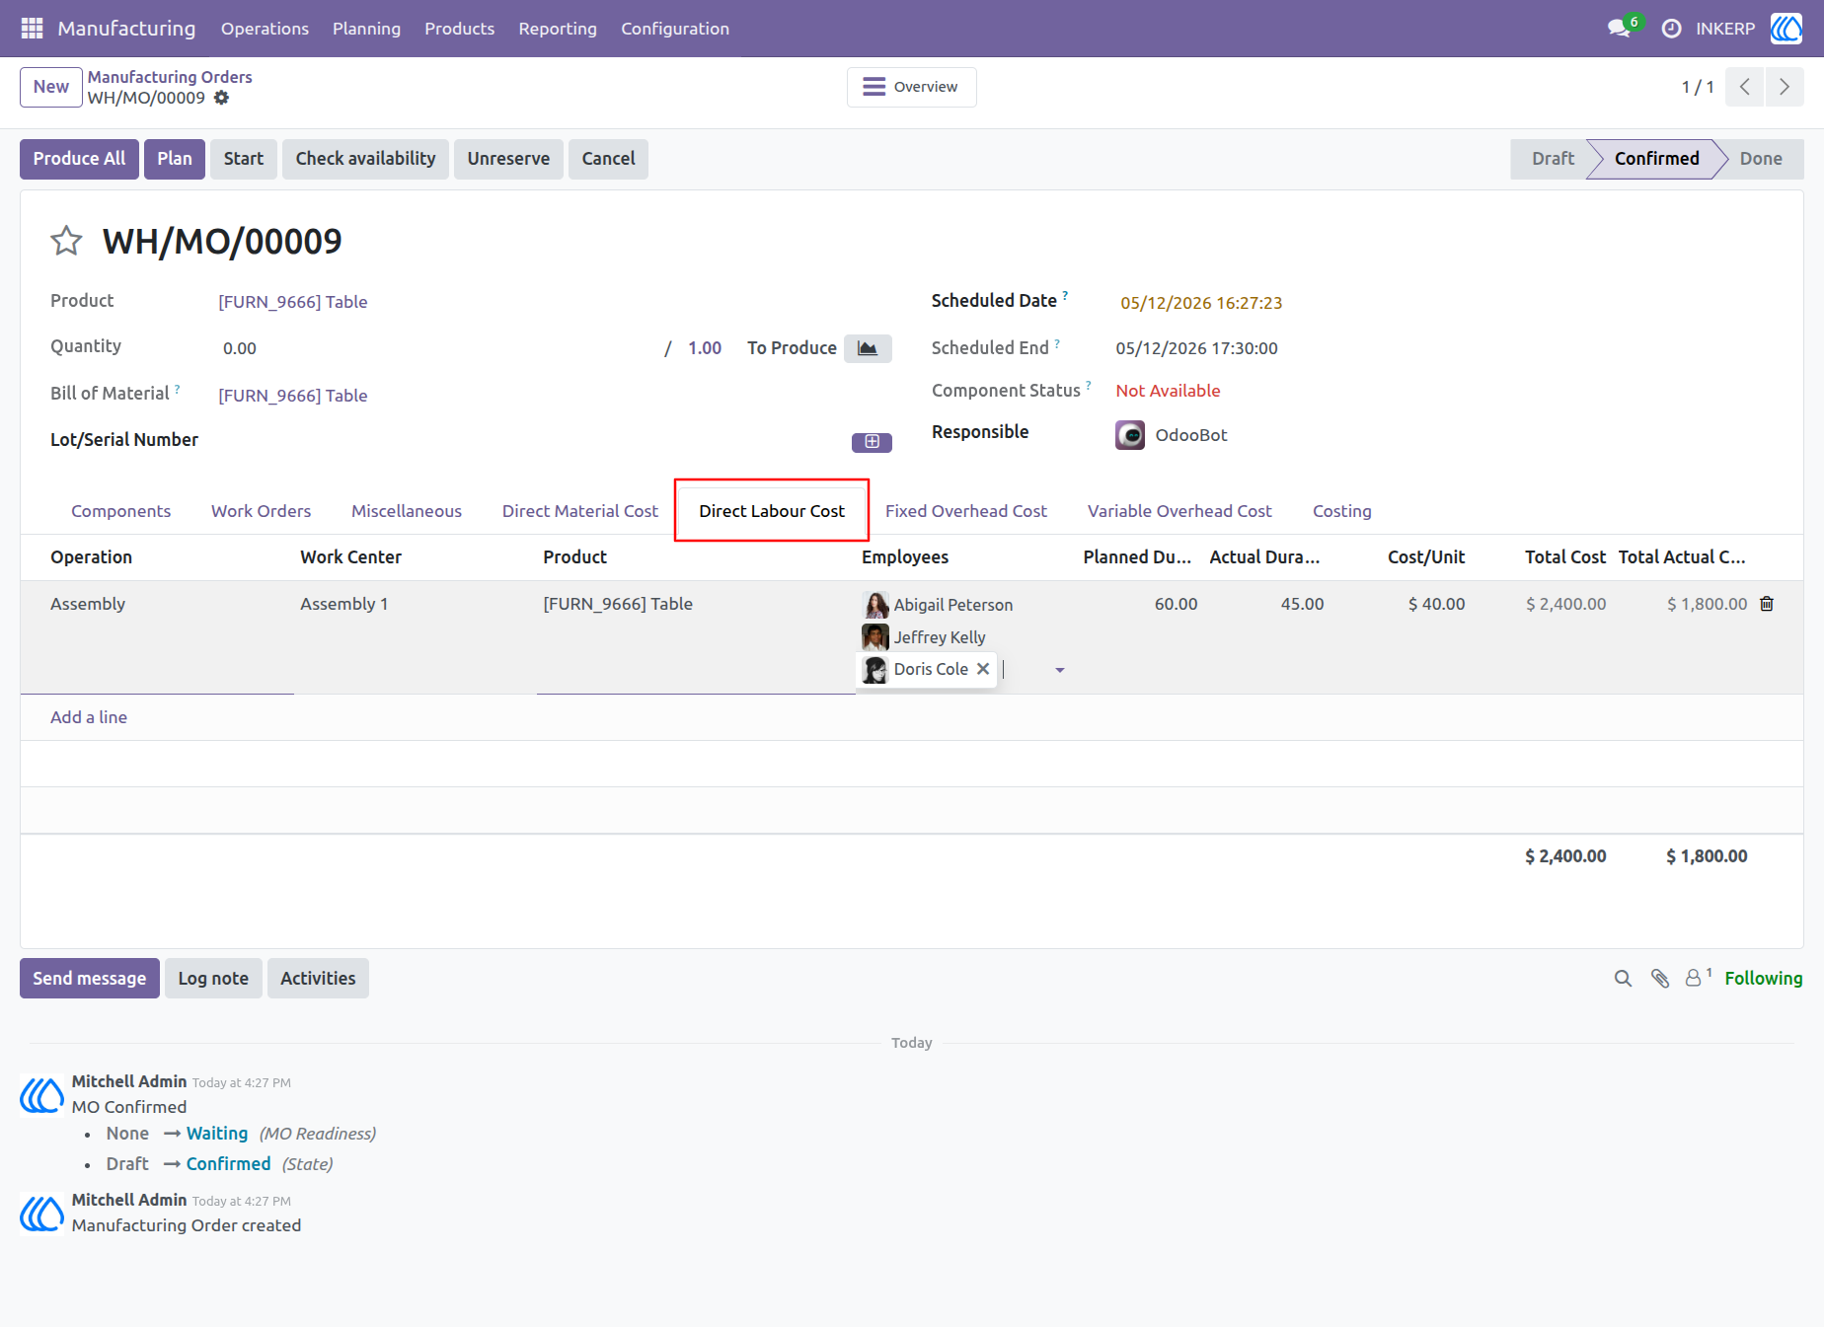The width and height of the screenshot is (1824, 1327).
Task: Click the Produce All button
Action: (79, 159)
